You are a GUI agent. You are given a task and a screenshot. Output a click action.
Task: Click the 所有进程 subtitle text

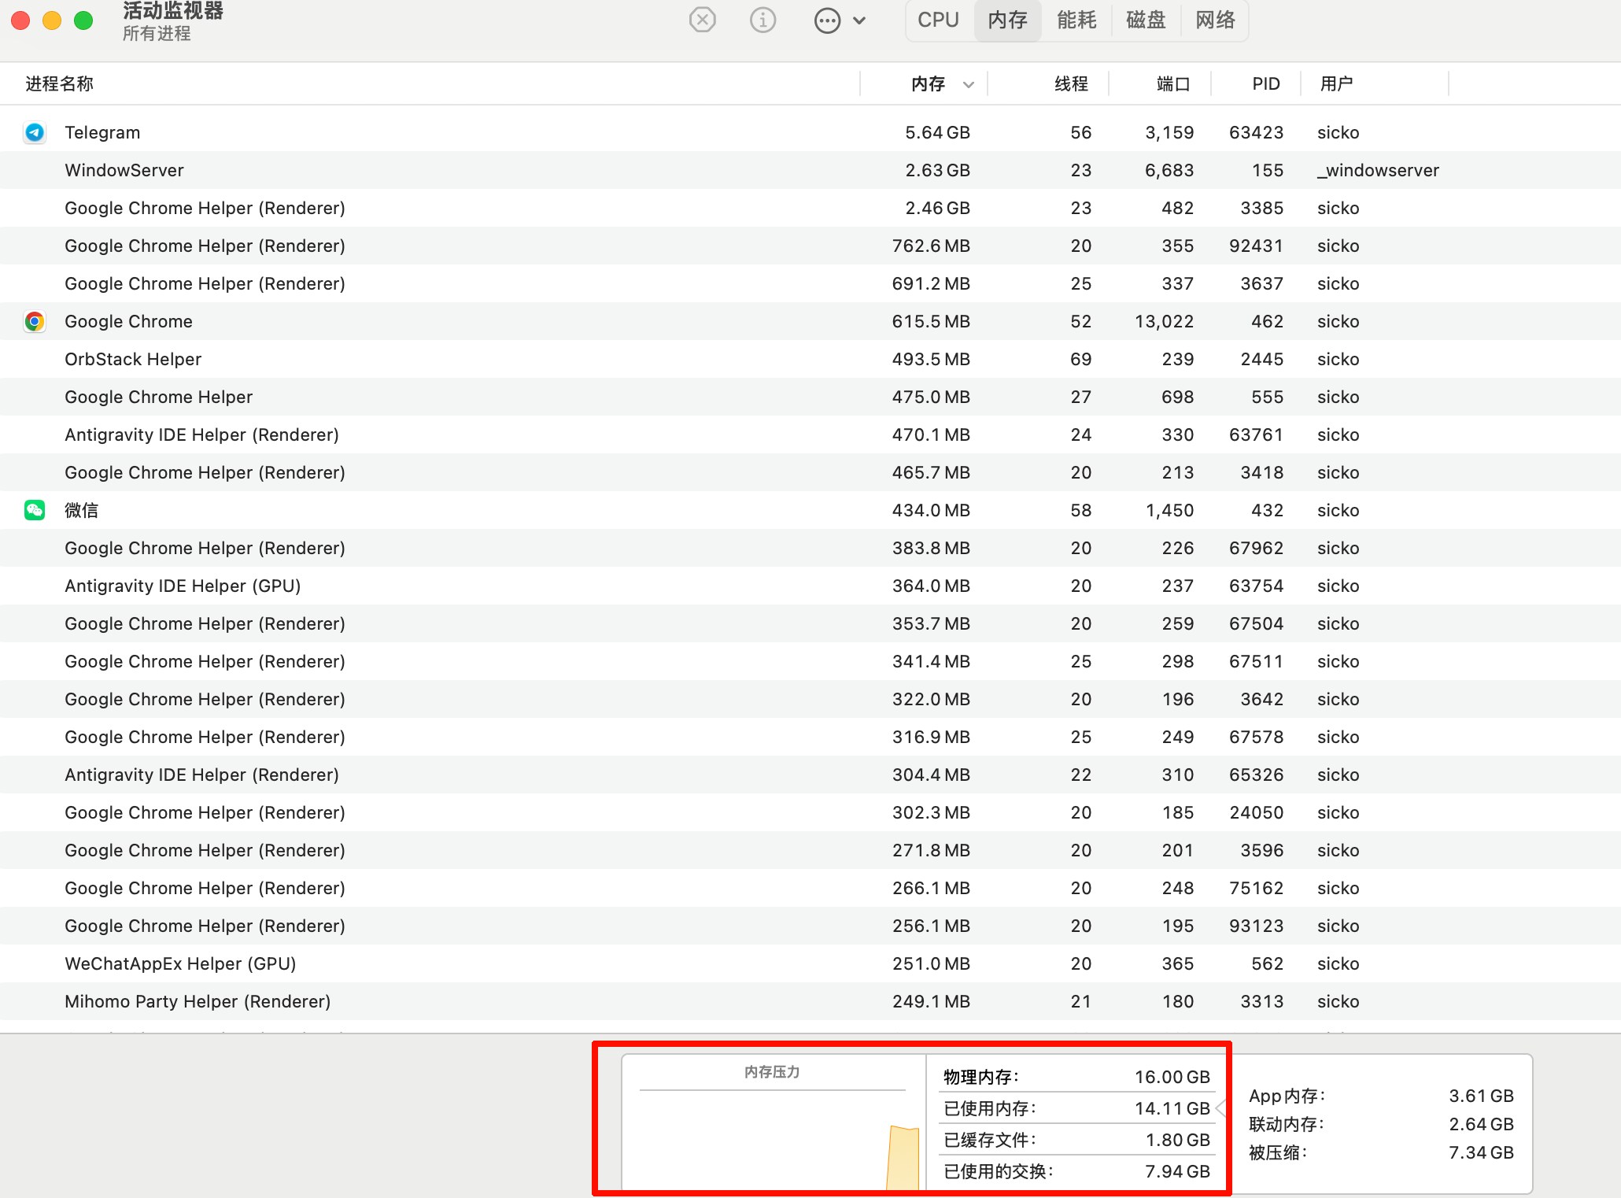tap(157, 33)
